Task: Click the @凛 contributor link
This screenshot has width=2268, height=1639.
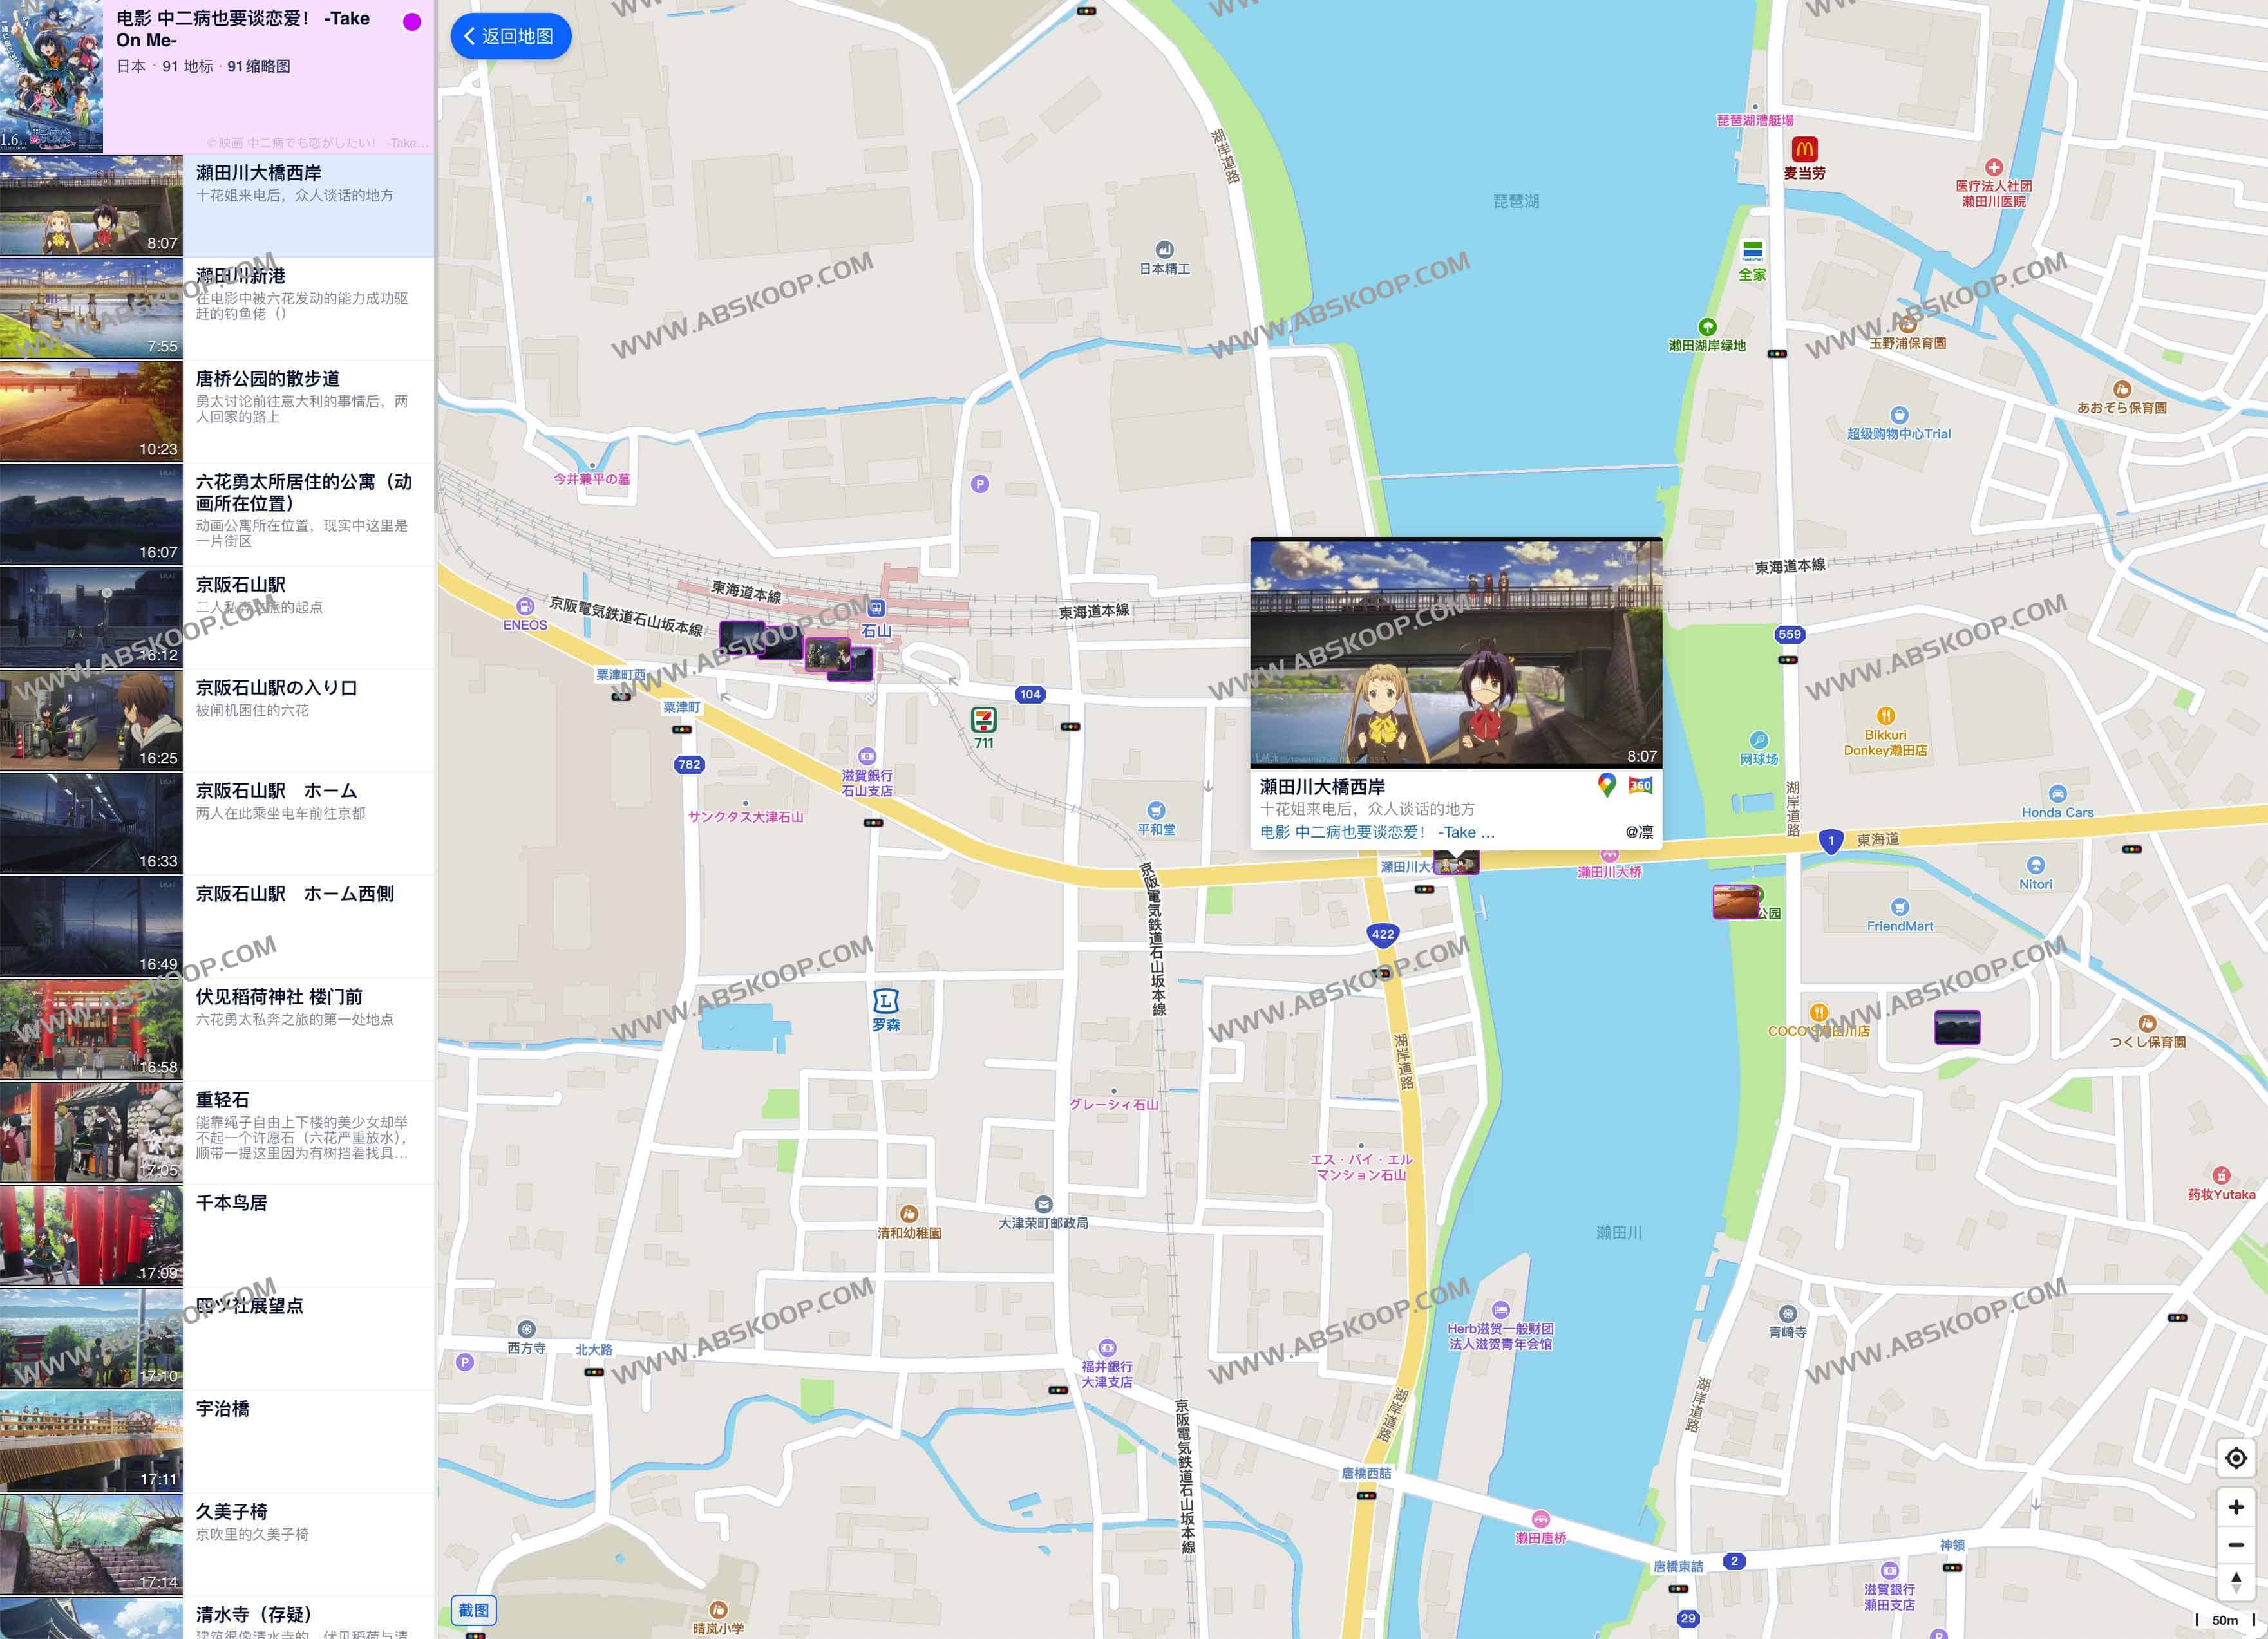Action: coord(1638,832)
